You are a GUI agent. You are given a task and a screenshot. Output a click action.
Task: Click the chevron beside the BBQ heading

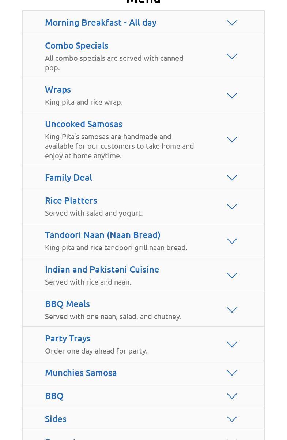[232, 396]
